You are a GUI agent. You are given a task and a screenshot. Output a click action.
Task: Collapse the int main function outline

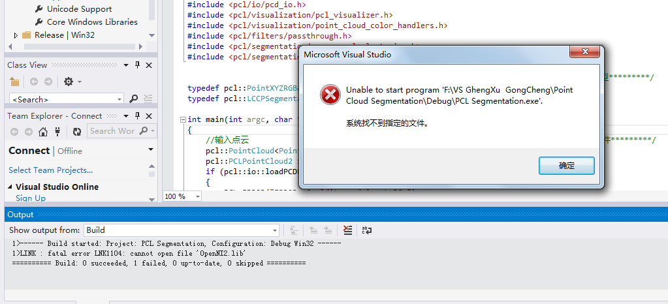click(x=183, y=119)
